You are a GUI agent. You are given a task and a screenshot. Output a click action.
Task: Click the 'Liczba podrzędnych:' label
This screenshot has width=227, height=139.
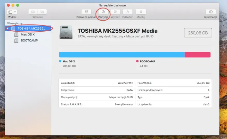tap(150, 90)
